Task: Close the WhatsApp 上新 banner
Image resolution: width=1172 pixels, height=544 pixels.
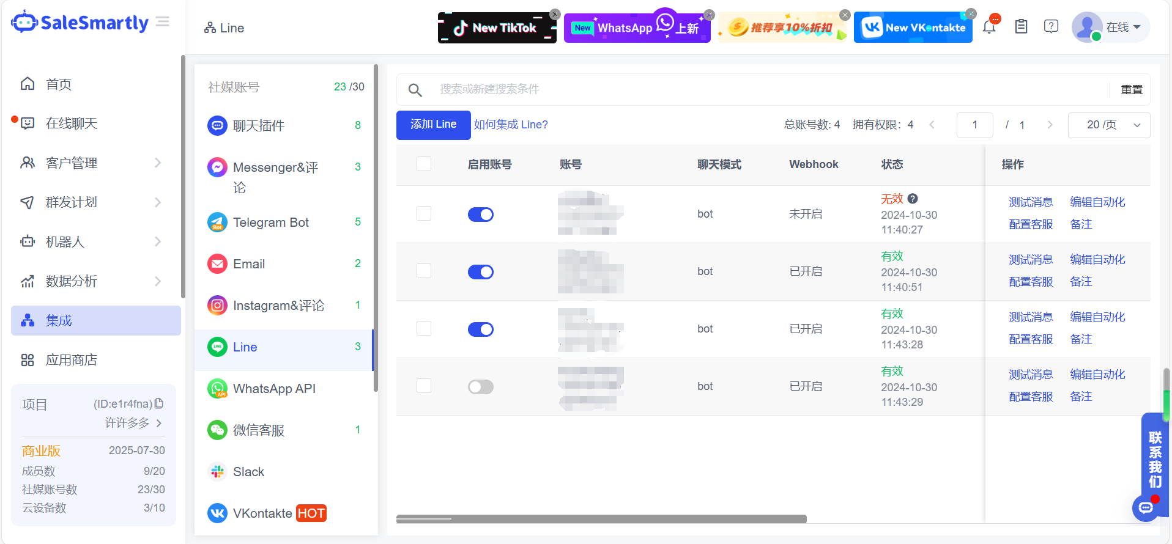Action: [x=709, y=14]
